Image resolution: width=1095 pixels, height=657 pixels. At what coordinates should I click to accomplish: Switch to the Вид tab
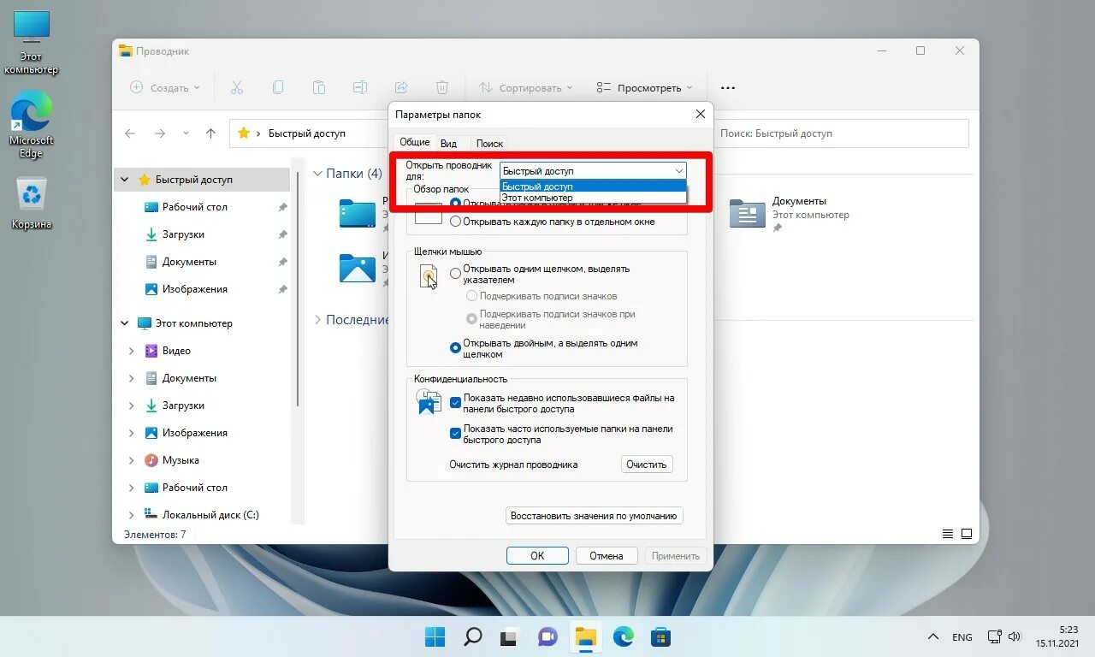click(x=448, y=144)
